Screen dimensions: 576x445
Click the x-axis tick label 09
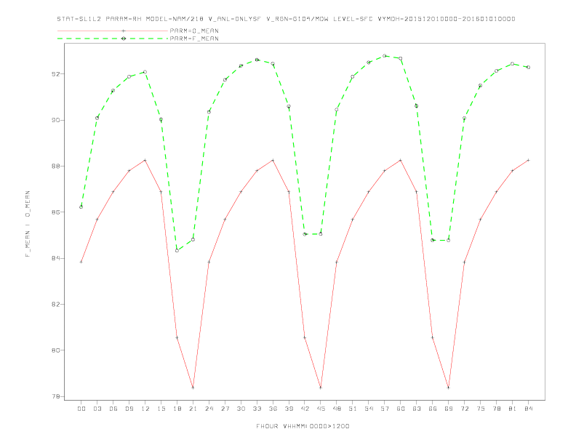pyautogui.click(x=129, y=409)
